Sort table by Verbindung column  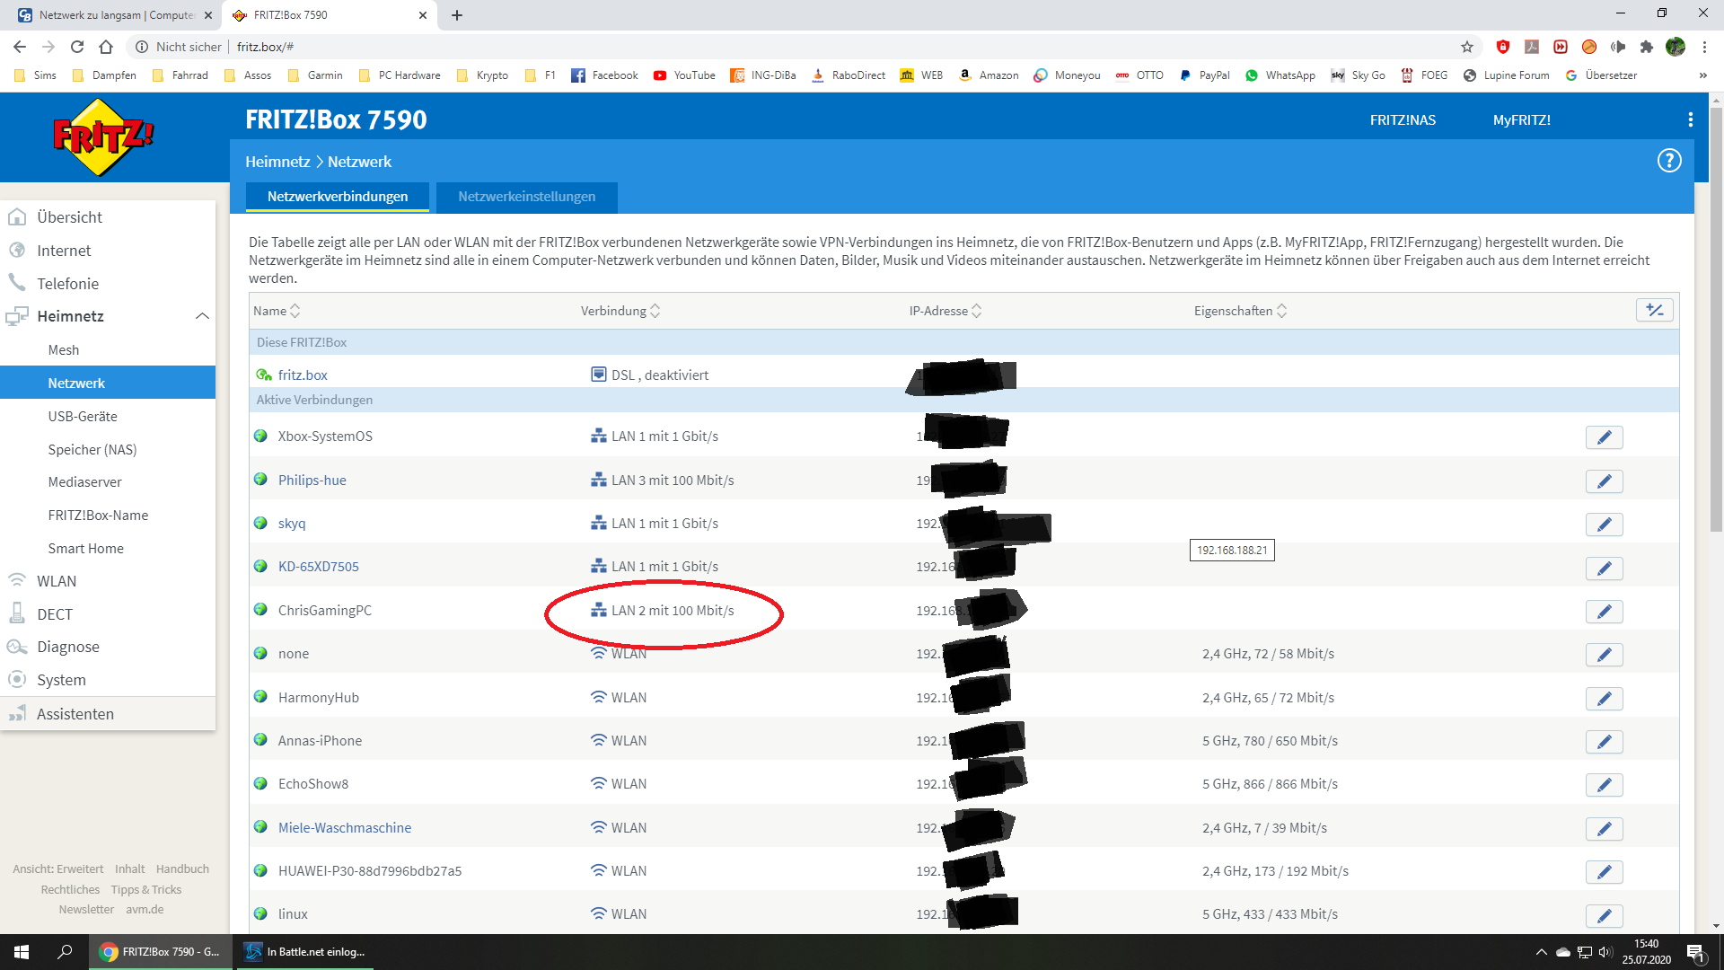pyautogui.click(x=620, y=311)
